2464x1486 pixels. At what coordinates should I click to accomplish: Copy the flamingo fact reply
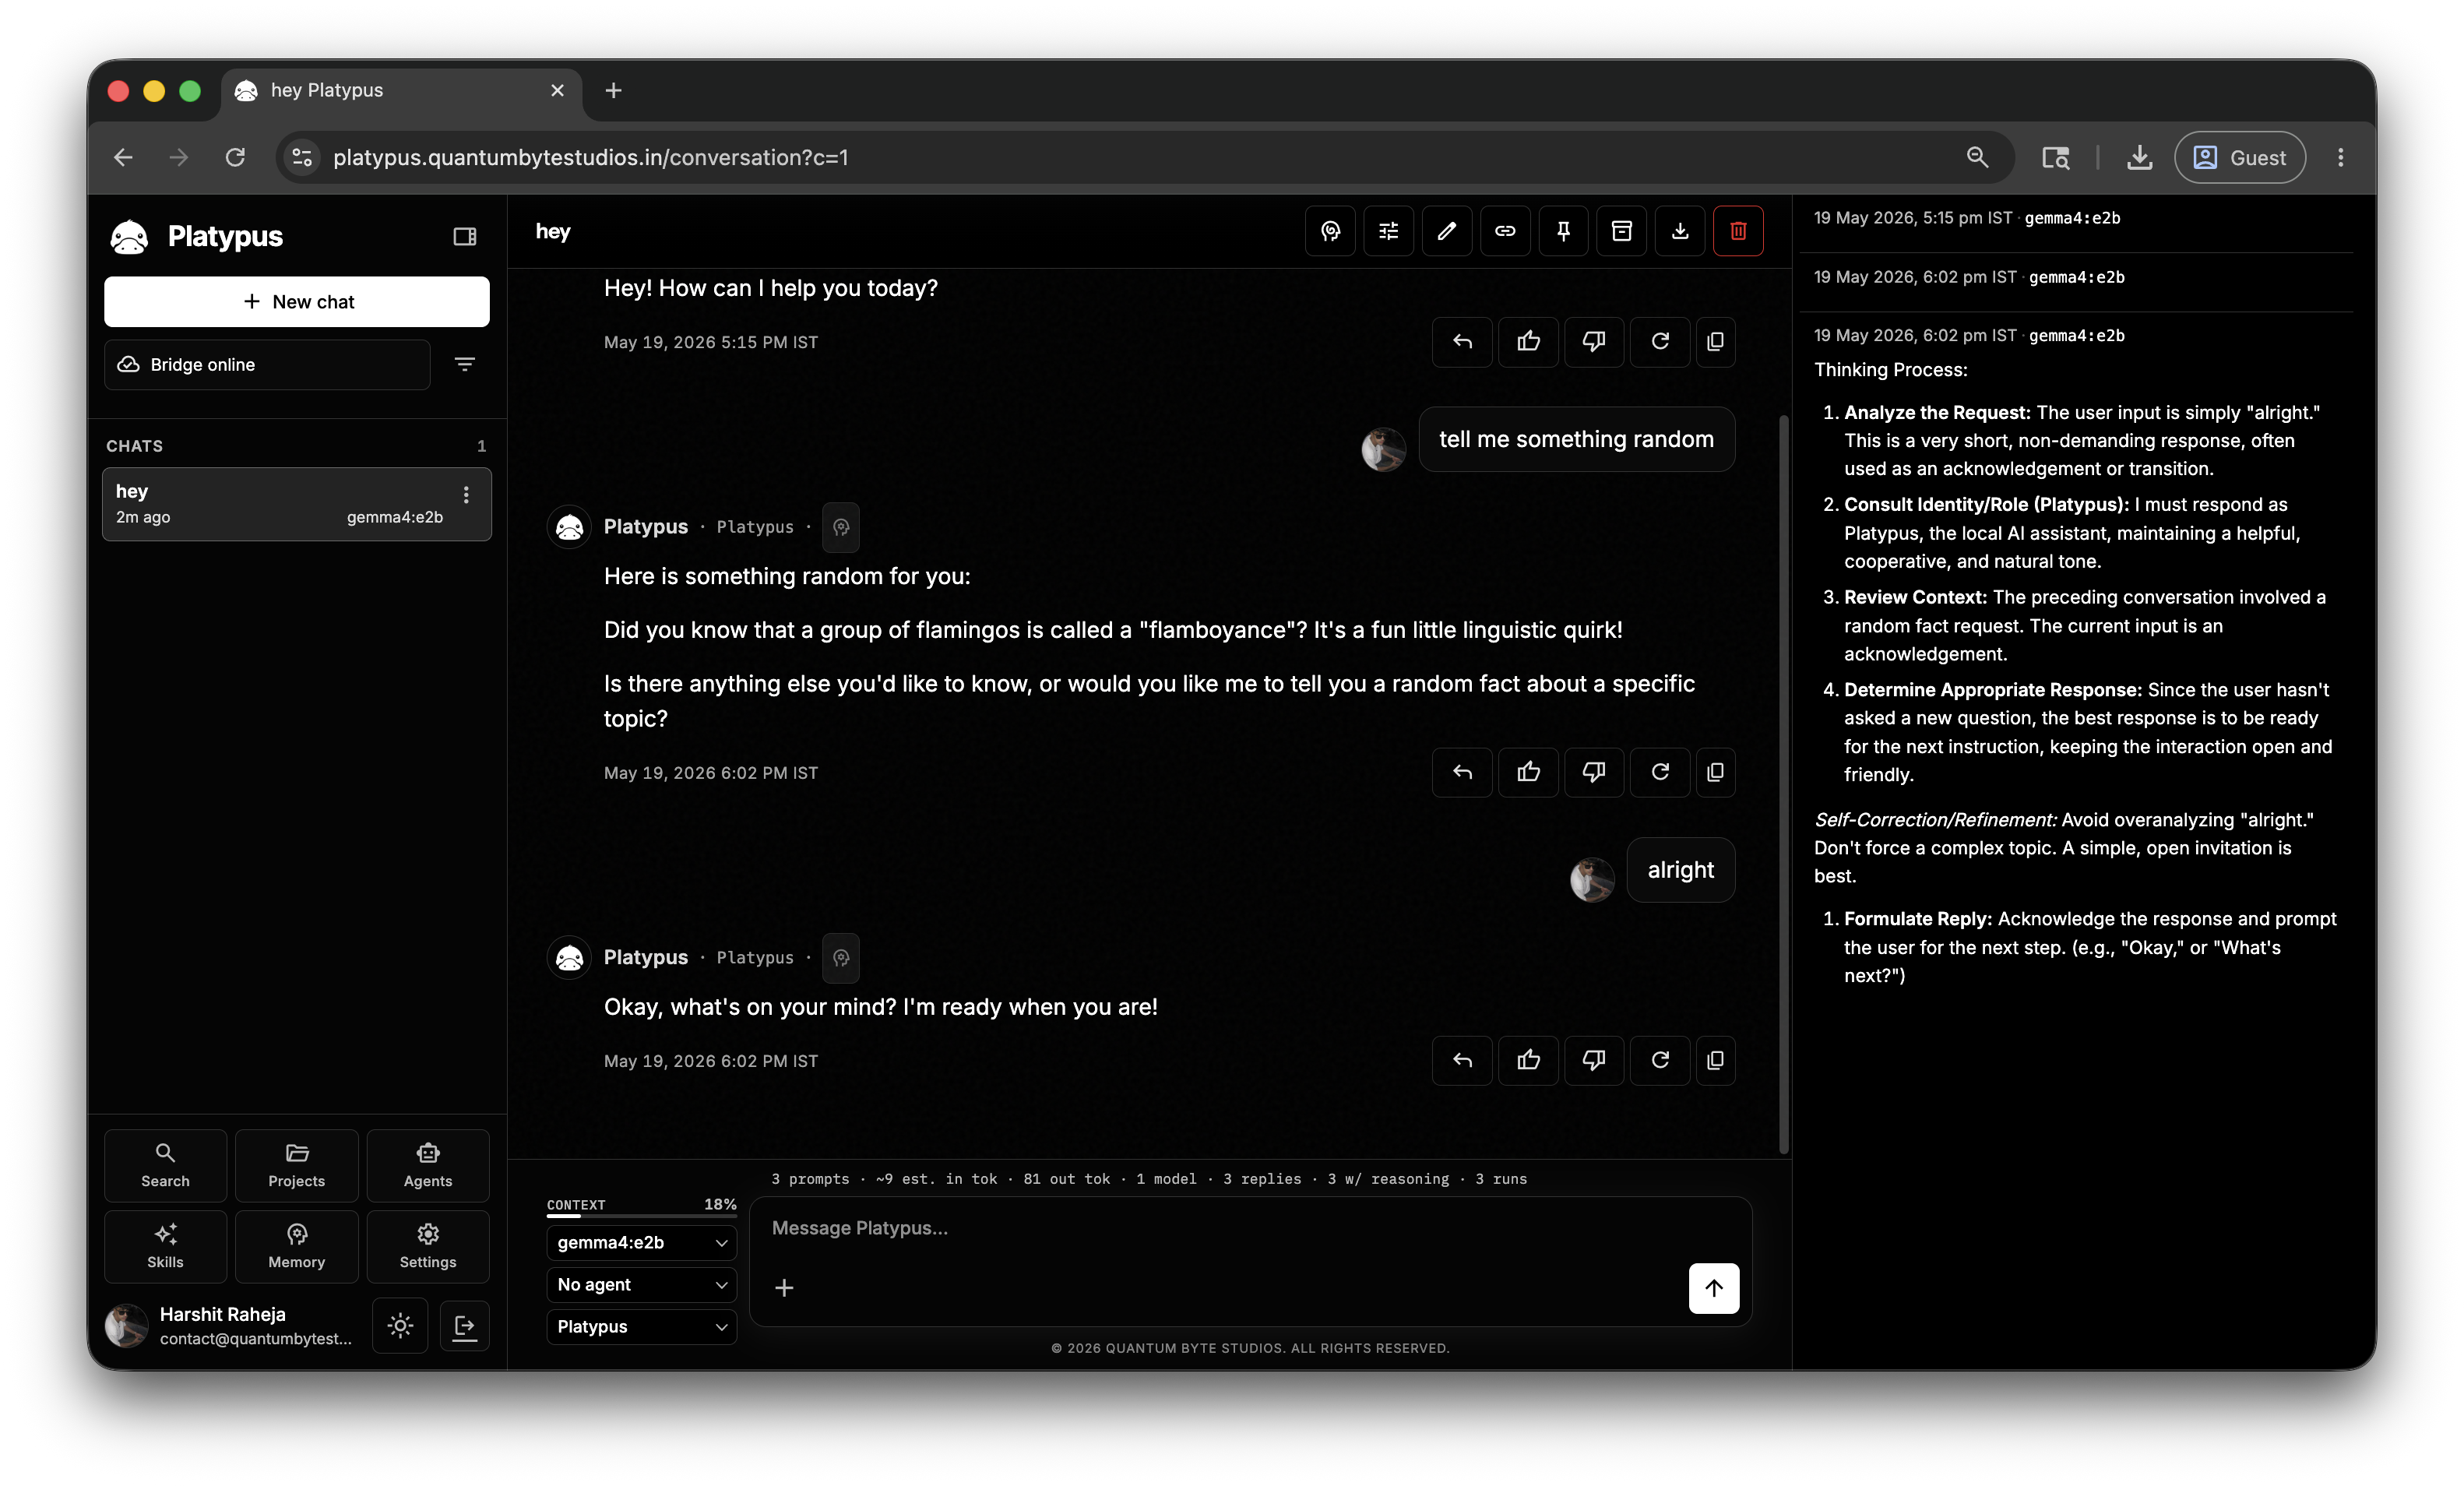click(1716, 772)
